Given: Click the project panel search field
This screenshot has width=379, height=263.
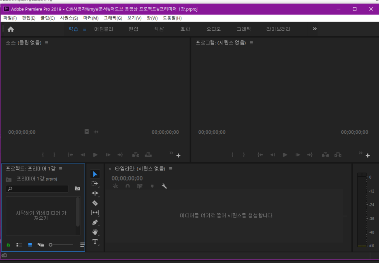Looking at the screenshot, I should coord(37,189).
